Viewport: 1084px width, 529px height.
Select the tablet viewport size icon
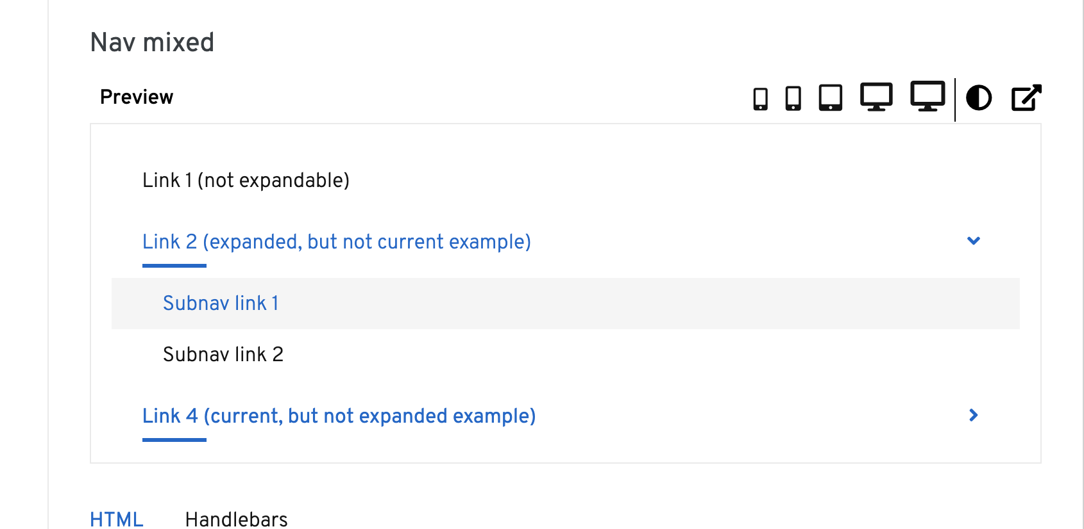(831, 97)
